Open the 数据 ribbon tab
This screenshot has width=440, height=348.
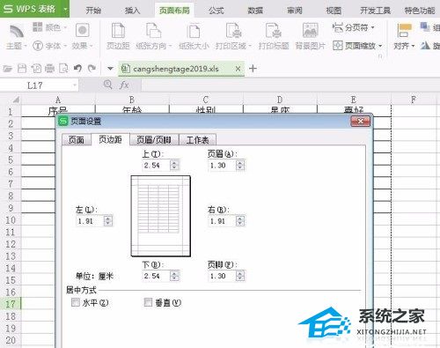(255, 11)
